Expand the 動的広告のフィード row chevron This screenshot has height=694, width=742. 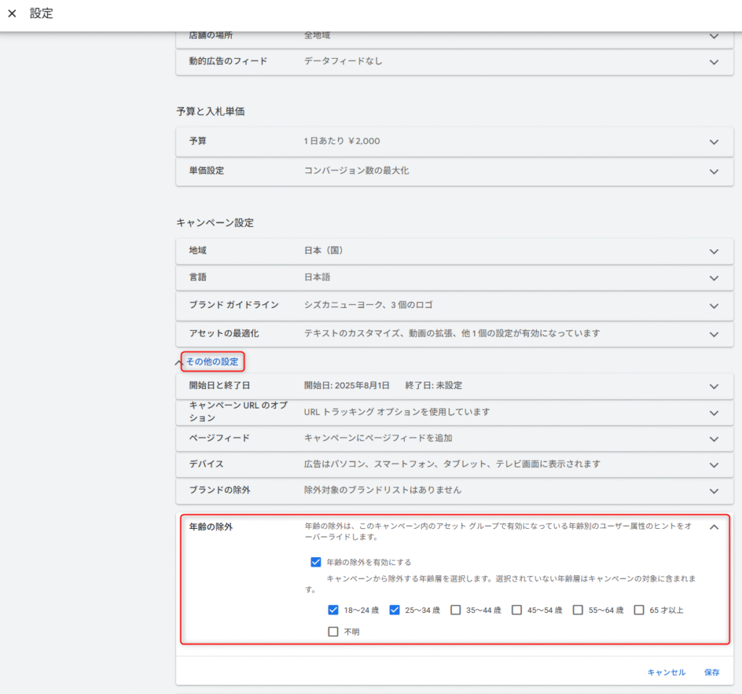click(x=714, y=62)
